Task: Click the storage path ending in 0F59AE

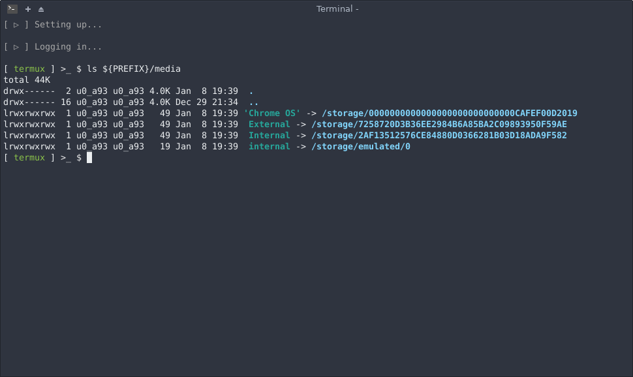Action: [x=439, y=125]
